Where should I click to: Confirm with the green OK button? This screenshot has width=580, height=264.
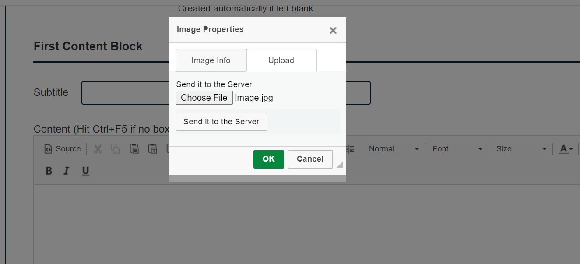pos(269,159)
